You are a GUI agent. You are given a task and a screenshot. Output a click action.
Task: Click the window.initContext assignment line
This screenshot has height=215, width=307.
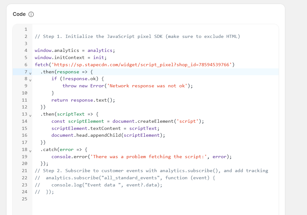pyautogui.click(x=71, y=57)
